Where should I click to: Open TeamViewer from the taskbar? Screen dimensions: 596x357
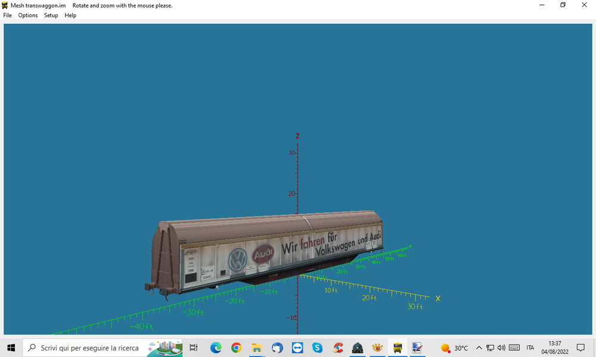[x=297, y=347]
